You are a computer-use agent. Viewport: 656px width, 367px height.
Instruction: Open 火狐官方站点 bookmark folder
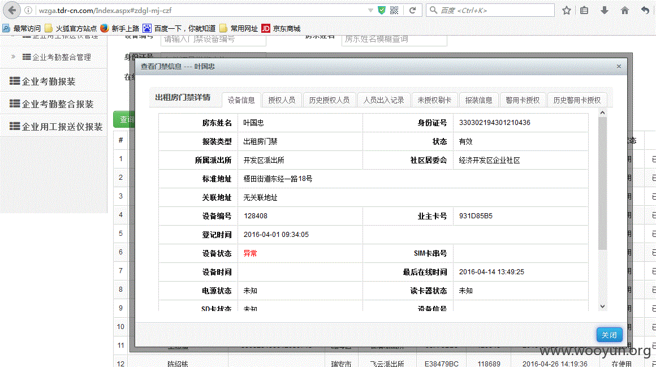[x=70, y=28]
